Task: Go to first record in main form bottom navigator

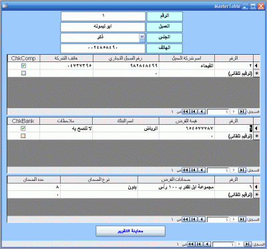Action: coord(248,244)
